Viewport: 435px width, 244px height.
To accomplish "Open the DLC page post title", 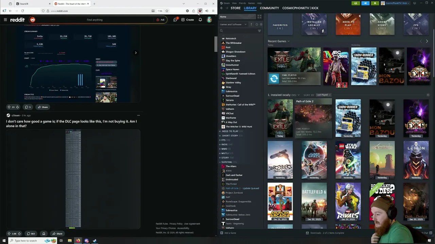I will pos(71,124).
